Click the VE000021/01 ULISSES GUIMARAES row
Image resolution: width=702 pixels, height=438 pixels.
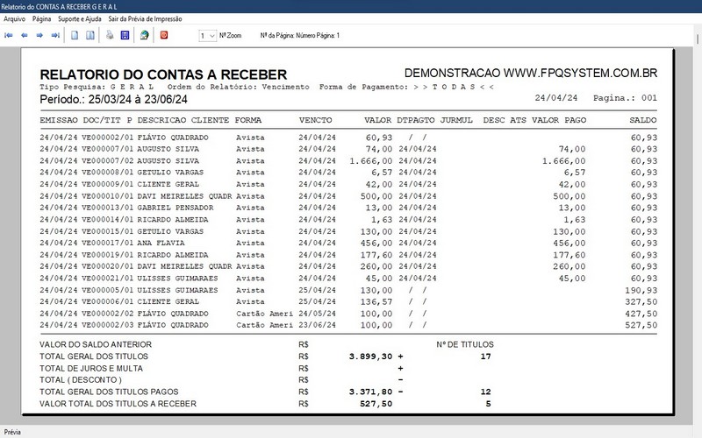tap(348, 279)
